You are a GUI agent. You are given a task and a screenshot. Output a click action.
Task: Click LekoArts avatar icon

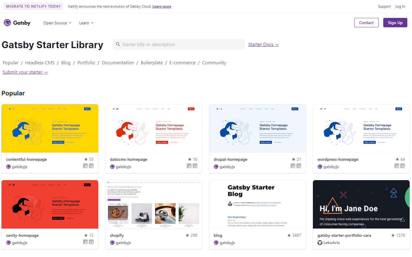[x=320, y=243]
